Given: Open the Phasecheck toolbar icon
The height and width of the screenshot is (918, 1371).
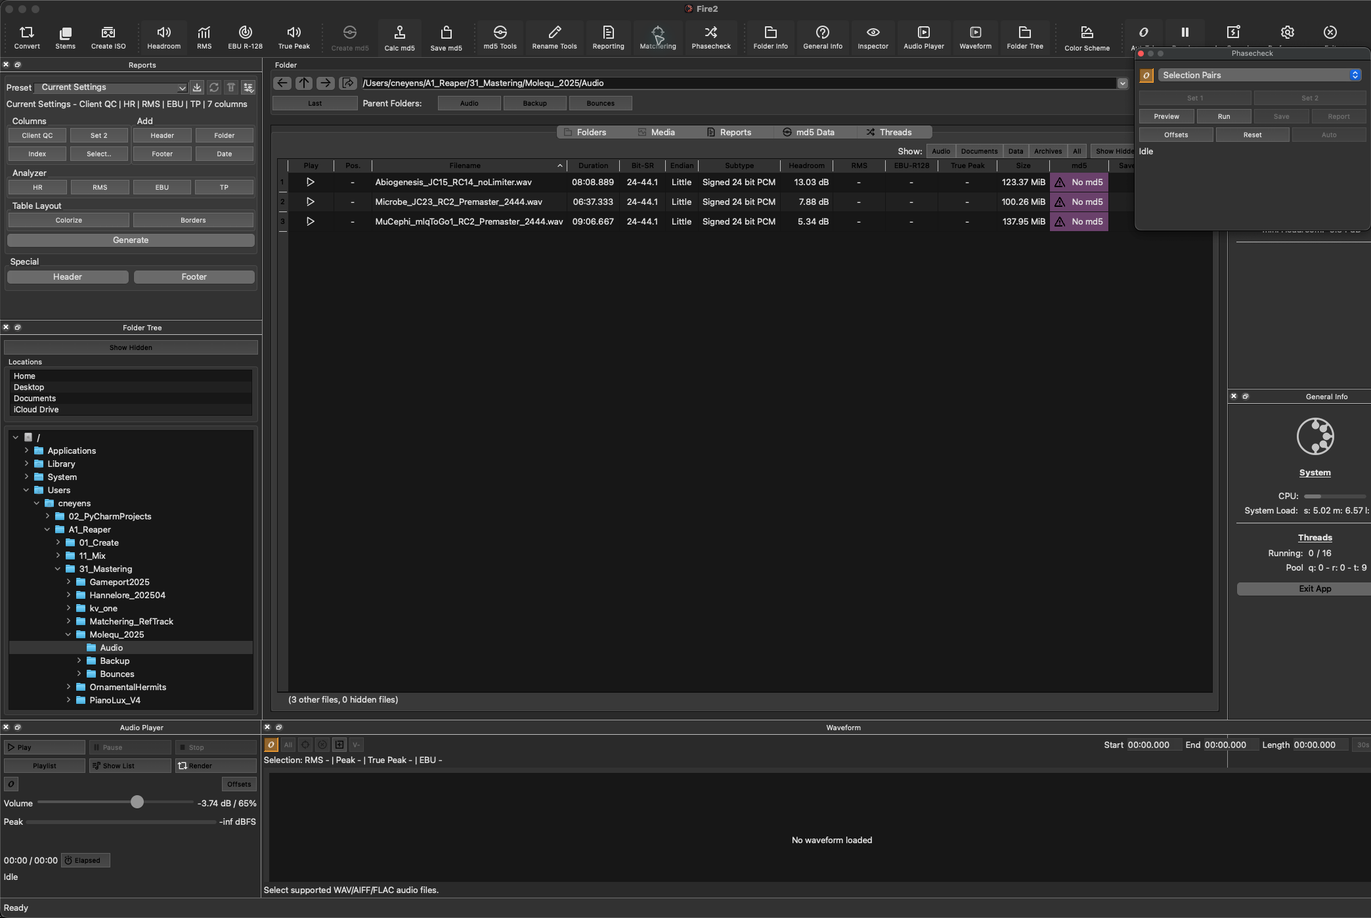Looking at the screenshot, I should 711,37.
